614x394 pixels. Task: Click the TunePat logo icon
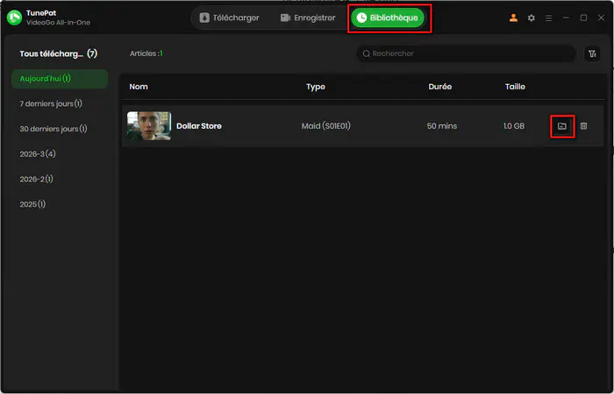coord(15,18)
